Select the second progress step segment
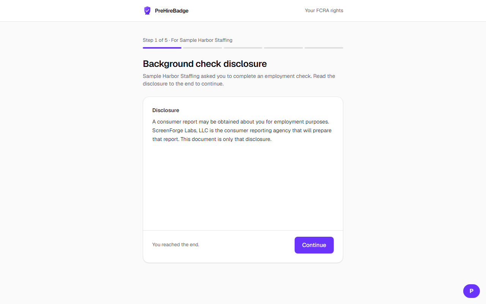Image resolution: width=486 pixels, height=304 pixels. click(202, 48)
